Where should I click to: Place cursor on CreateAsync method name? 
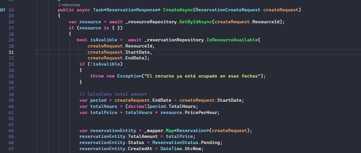pos(178,10)
